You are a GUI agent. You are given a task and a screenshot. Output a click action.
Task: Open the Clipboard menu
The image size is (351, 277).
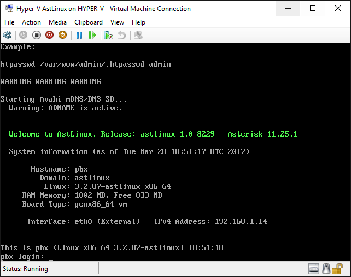point(89,22)
